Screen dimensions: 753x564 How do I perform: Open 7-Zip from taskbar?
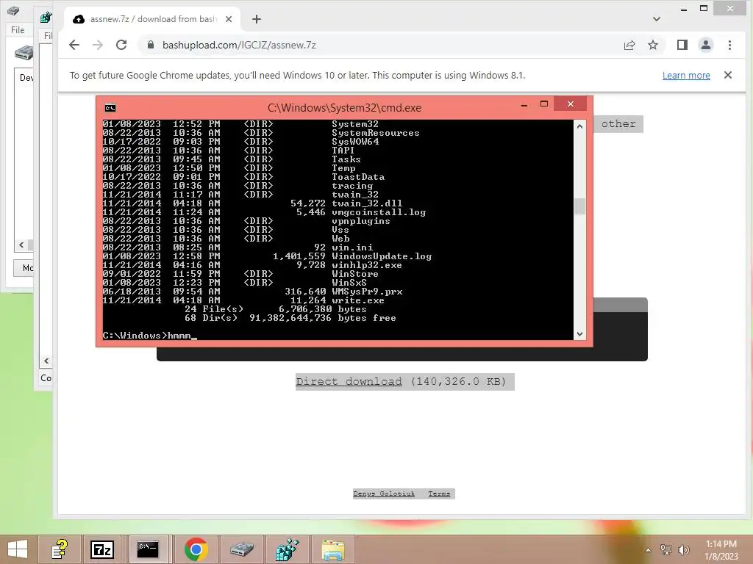point(102,549)
